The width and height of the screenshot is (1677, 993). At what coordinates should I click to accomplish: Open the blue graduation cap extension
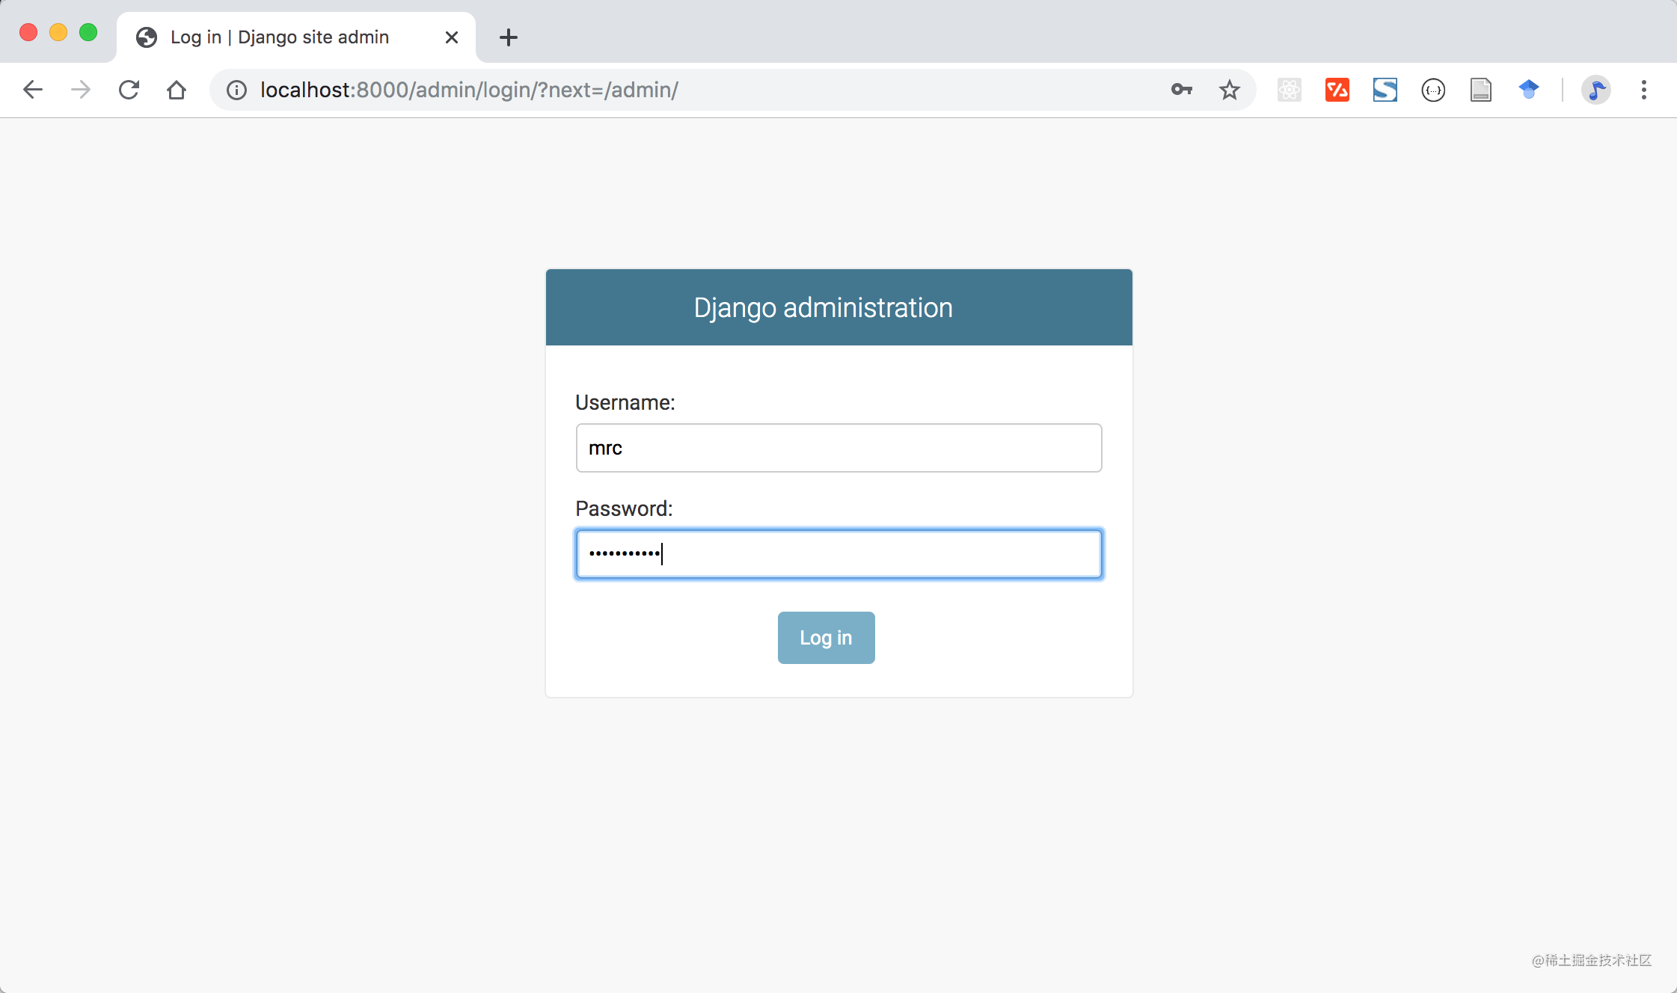click(x=1529, y=90)
